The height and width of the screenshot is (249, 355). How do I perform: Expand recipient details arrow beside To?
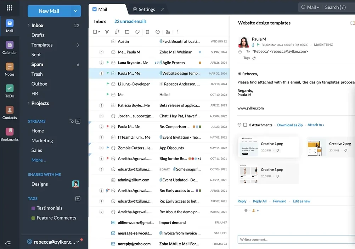click(240, 52)
